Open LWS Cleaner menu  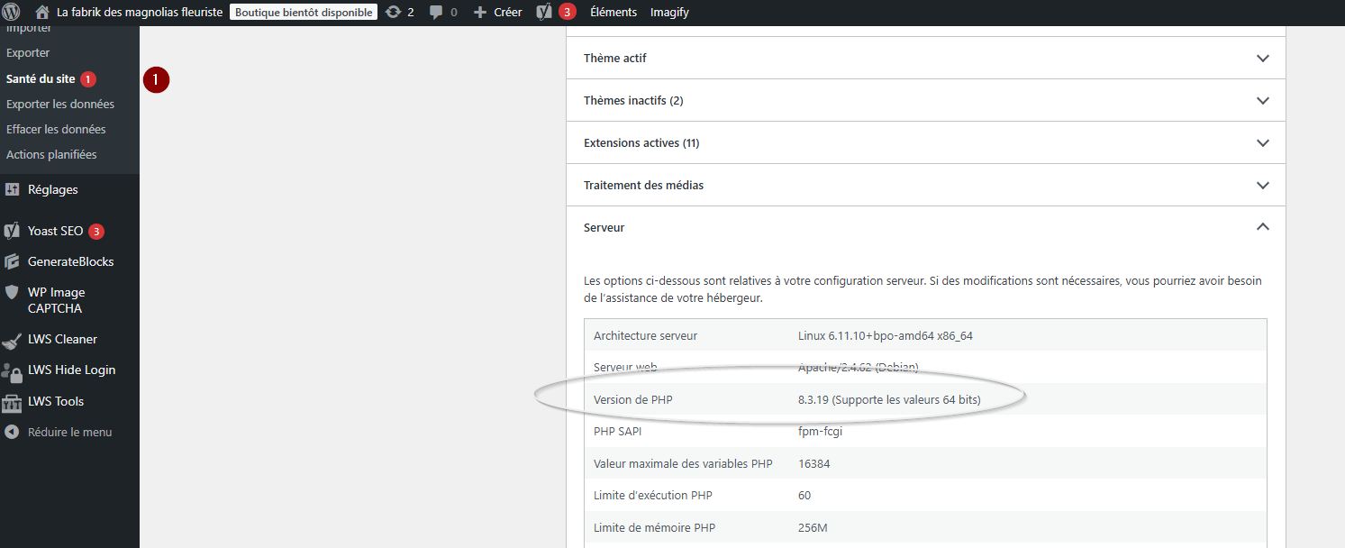(62, 339)
